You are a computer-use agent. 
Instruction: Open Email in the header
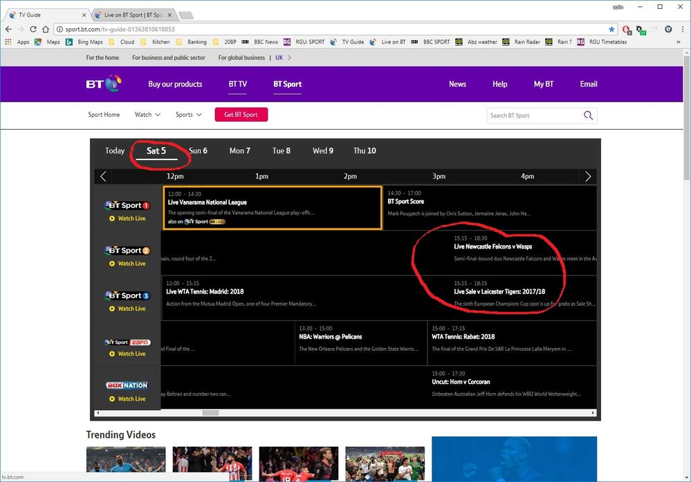click(589, 84)
